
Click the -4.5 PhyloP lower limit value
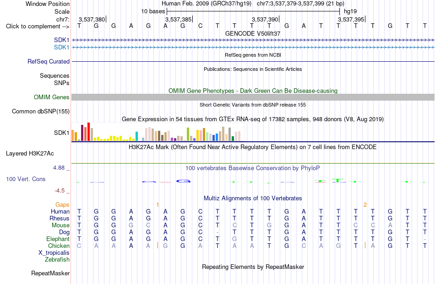pyautogui.click(x=60, y=191)
